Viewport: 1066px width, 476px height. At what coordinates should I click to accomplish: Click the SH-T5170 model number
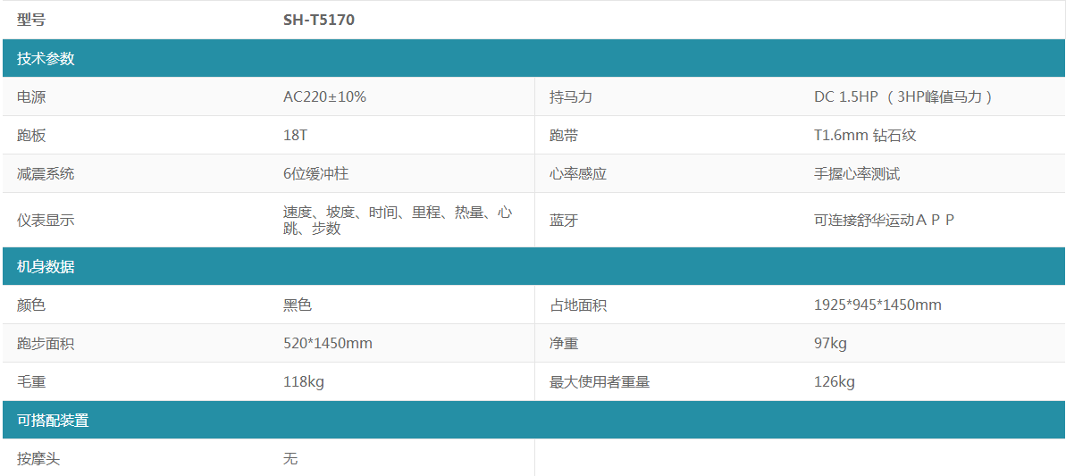[319, 20]
